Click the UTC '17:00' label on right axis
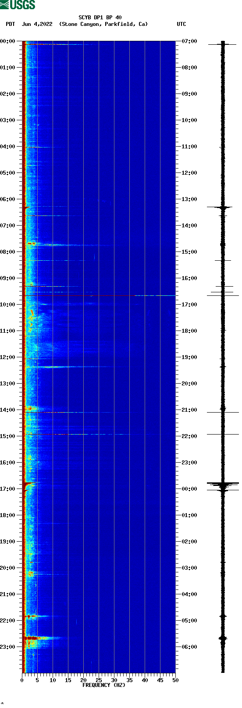This screenshot has height=708, width=242. [x=189, y=305]
